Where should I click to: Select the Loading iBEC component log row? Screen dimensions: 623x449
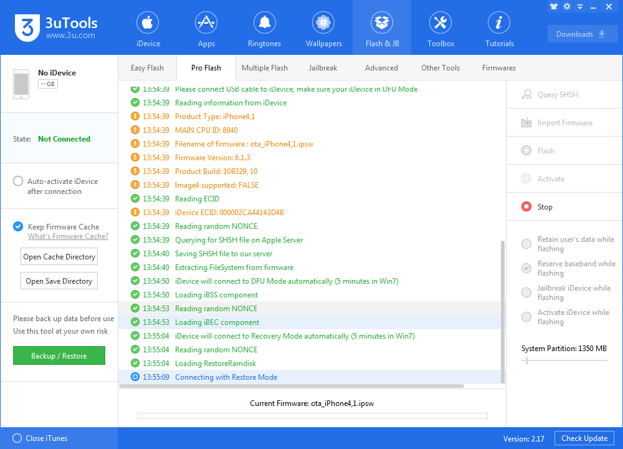[310, 322]
